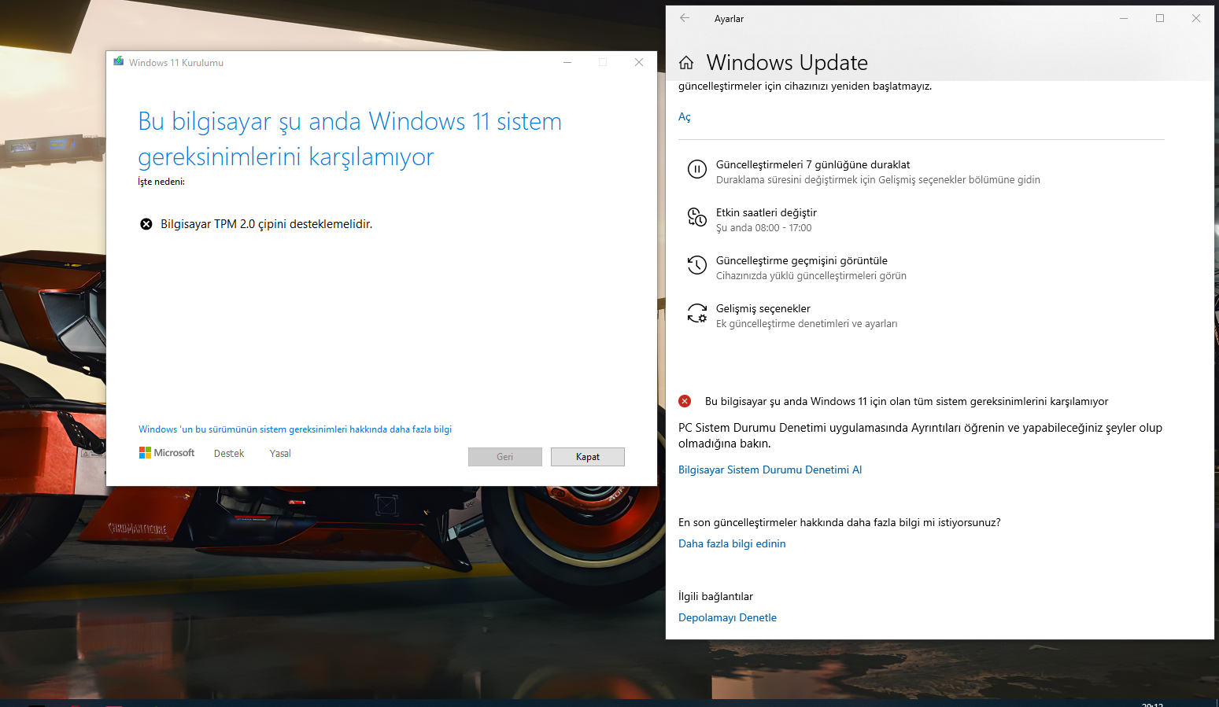Close the Windows 11 Kurulumu window
This screenshot has height=707, width=1219.
[639, 62]
